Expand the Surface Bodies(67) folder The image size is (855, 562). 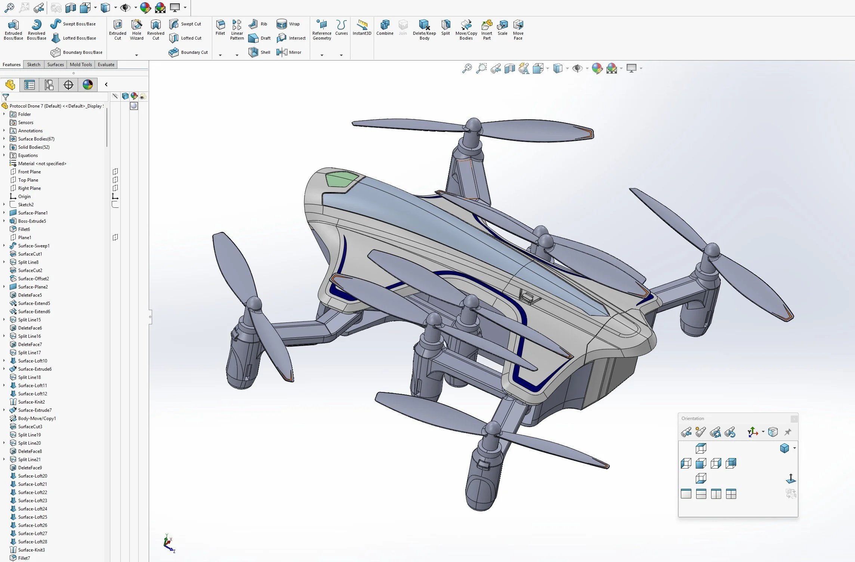[4, 139]
